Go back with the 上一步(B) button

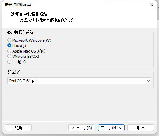82,128
